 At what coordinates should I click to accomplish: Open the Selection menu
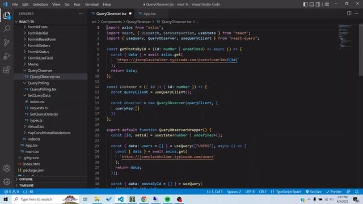40,5
